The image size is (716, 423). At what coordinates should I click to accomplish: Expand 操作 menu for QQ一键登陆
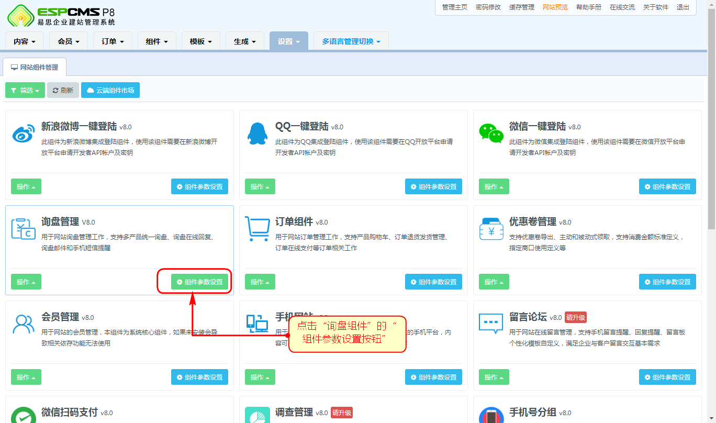(260, 186)
